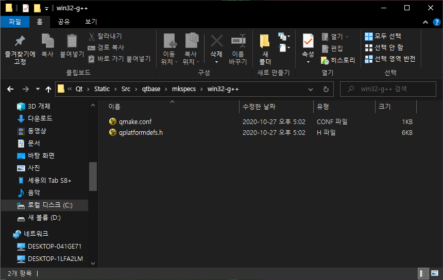Switch to the 공유 (Share) tab
The height and width of the screenshot is (280, 443).
point(64,22)
